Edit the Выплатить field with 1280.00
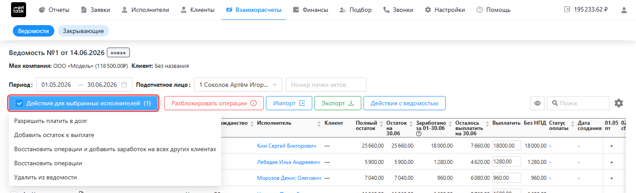The image size is (636, 193). 507,162
